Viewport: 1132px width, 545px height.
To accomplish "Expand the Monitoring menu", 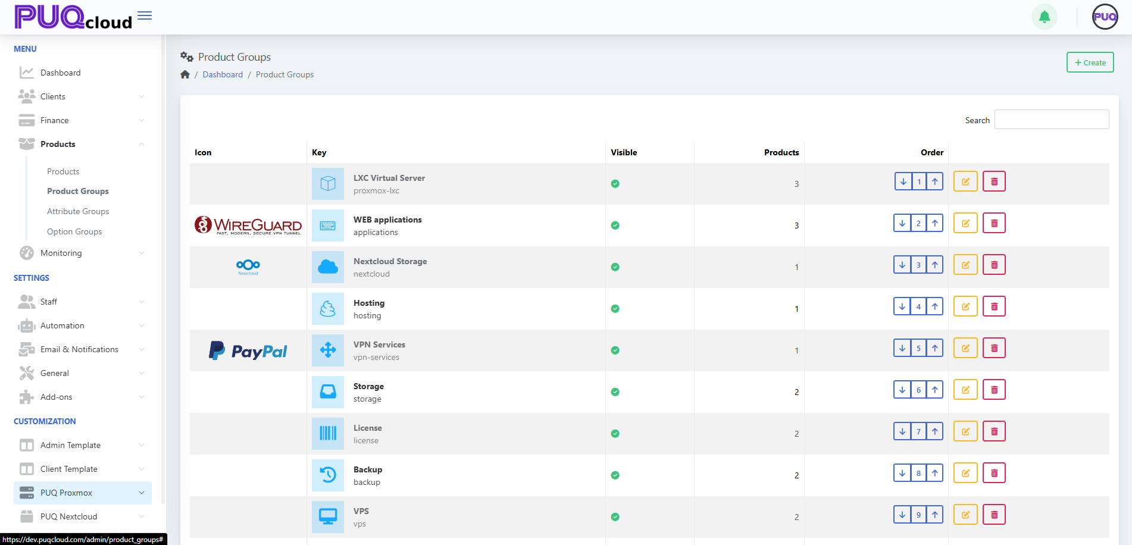I will [82, 253].
